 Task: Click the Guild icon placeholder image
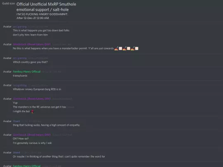tap(9, 4)
